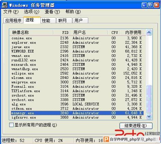Click the 152,052 K memory value

132,73
